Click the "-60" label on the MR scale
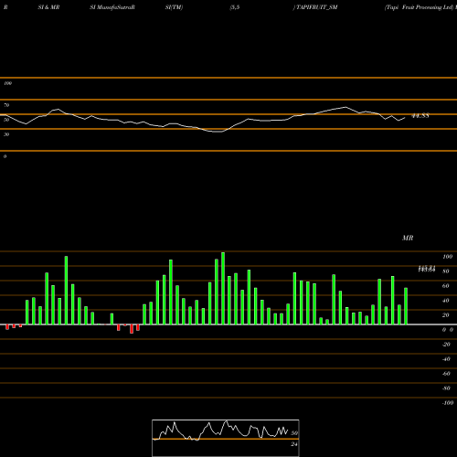 click(446, 374)
